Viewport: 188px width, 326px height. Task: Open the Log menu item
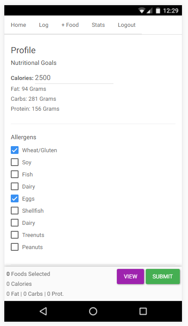[44, 25]
